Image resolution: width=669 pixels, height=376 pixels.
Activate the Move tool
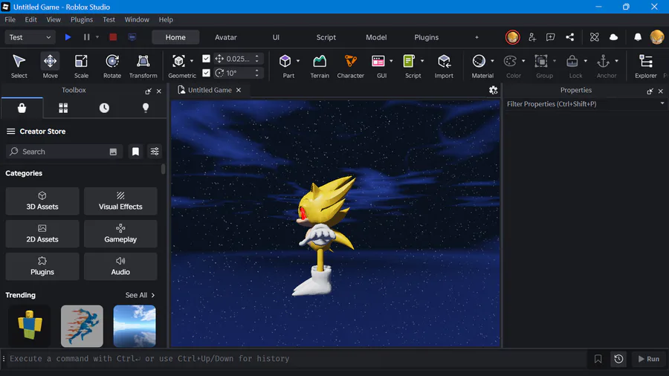click(50, 66)
